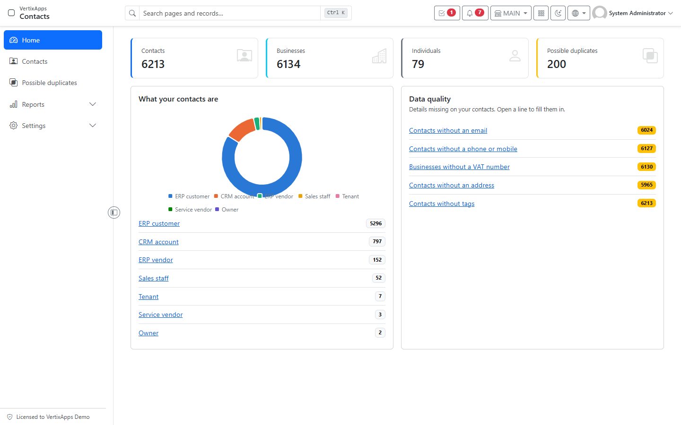This screenshot has width=681, height=425.
Task: Toggle Owner legend entry
Action: click(x=227, y=209)
